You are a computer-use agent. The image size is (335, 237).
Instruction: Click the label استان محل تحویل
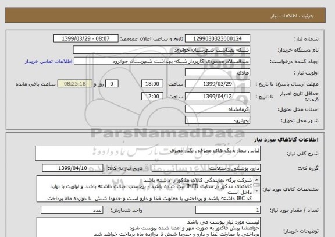(x=298, y=109)
